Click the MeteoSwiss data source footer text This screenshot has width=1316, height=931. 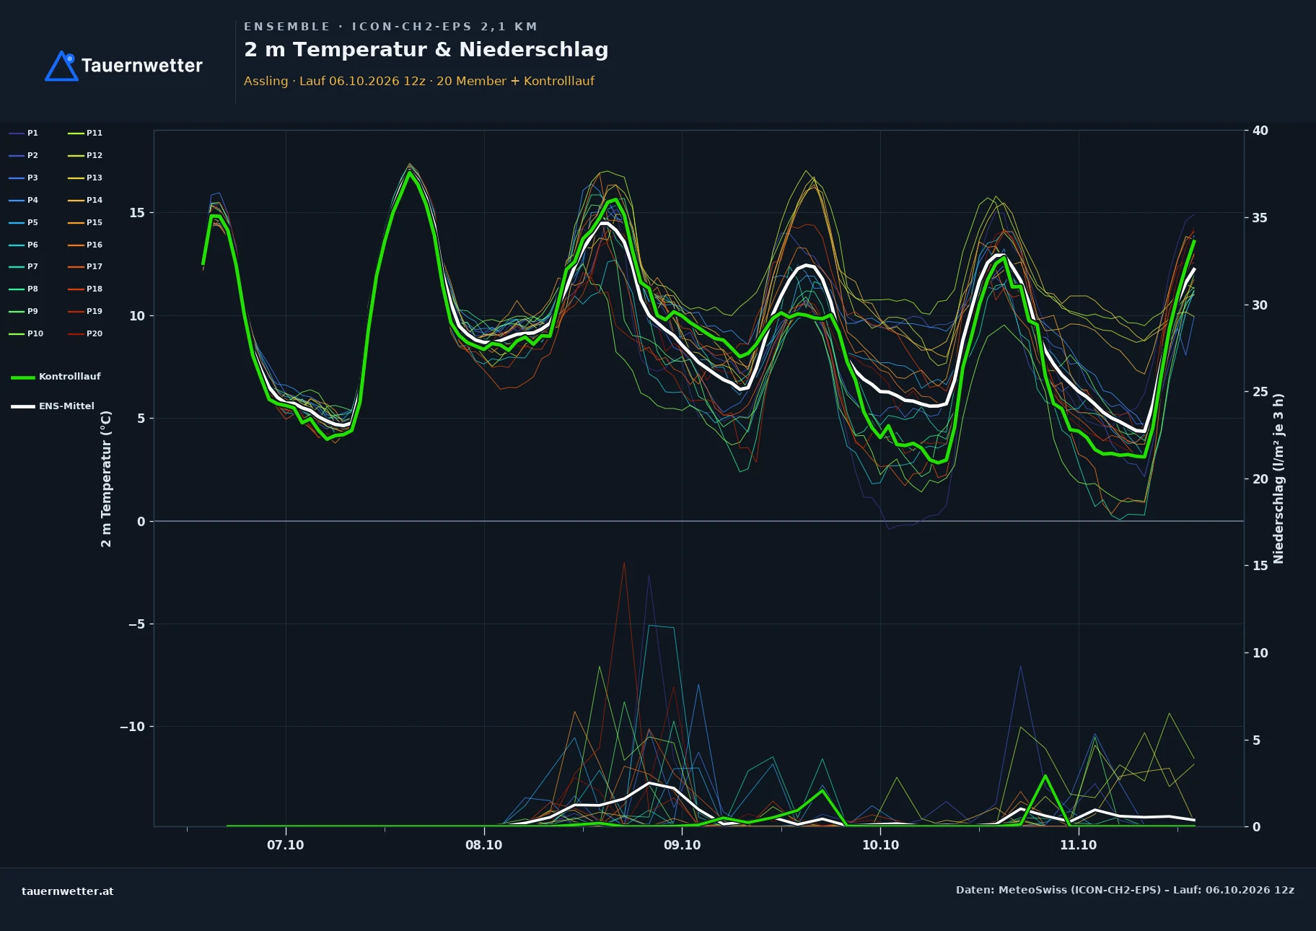[1125, 890]
